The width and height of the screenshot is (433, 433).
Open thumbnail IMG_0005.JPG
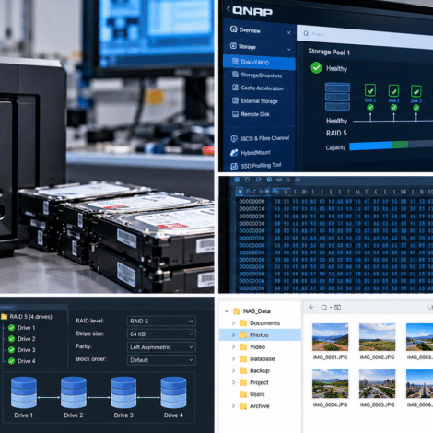click(378, 384)
